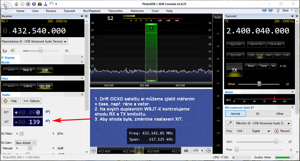Screen dimensions: 300x161
Task: Click the RX frequency display 432.540.000
Action: click(x=39, y=31)
